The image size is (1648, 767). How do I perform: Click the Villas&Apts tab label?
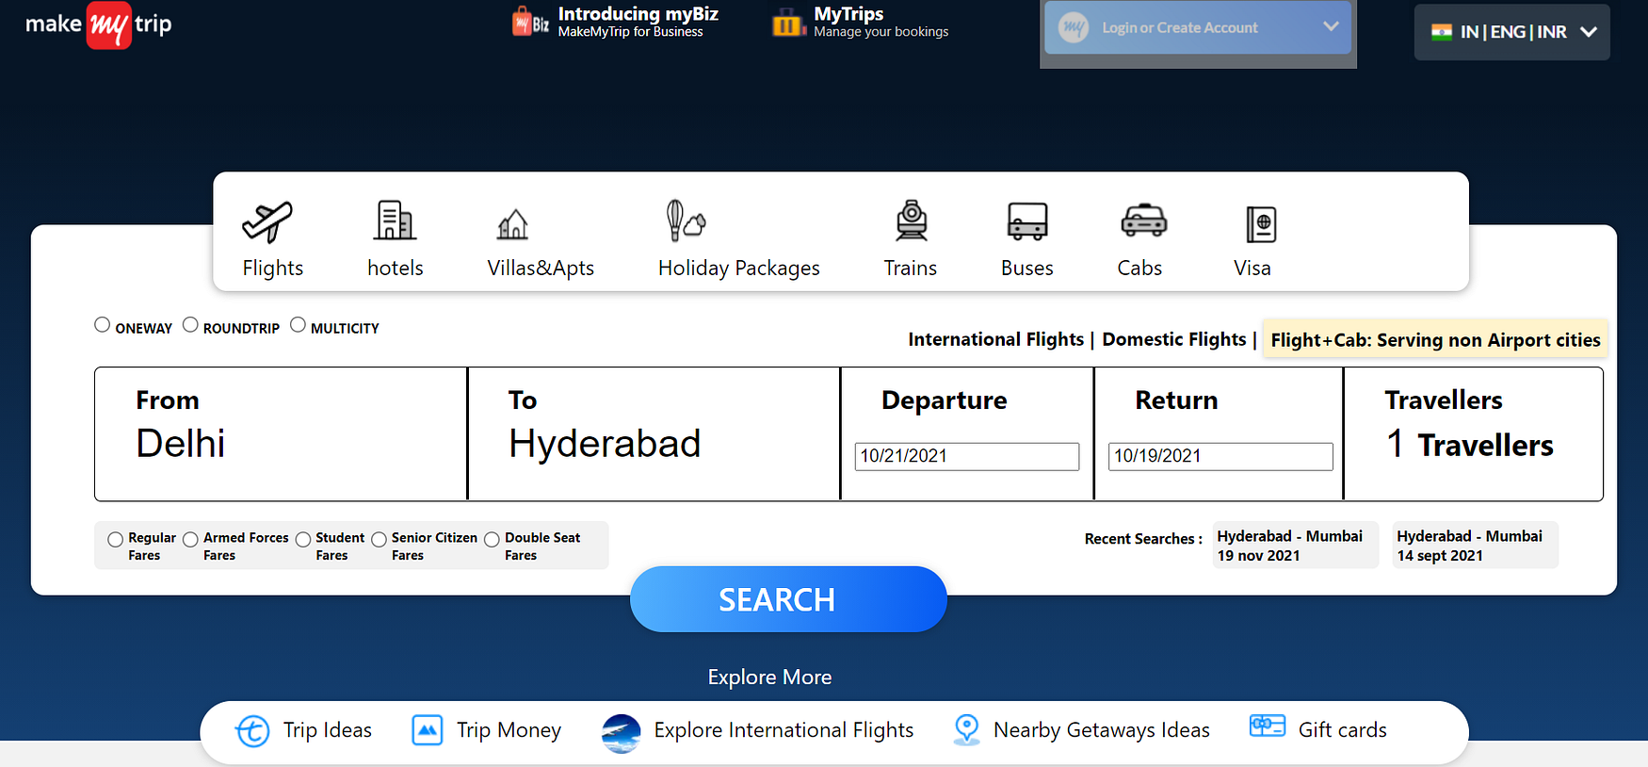click(541, 269)
